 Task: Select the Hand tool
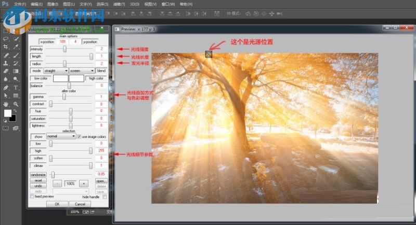coord(6,104)
